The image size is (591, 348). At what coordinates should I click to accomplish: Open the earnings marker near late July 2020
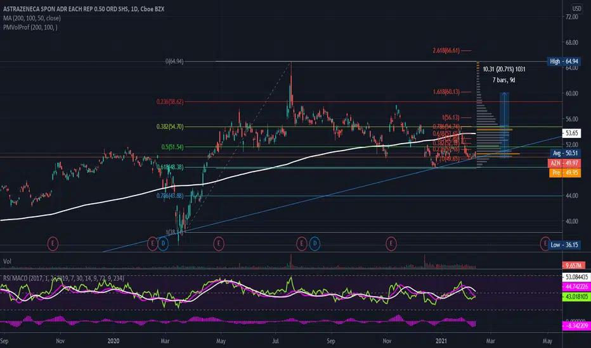coord(302,244)
